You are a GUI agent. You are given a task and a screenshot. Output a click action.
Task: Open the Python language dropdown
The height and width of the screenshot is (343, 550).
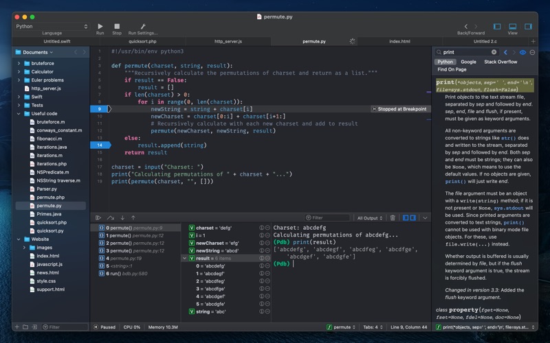pyautogui.click(x=52, y=26)
